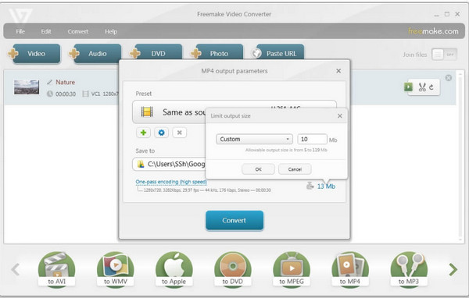Viewport: 469px width, 298px height.
Task: Import a DVD with the DVD button
Action: (156, 52)
